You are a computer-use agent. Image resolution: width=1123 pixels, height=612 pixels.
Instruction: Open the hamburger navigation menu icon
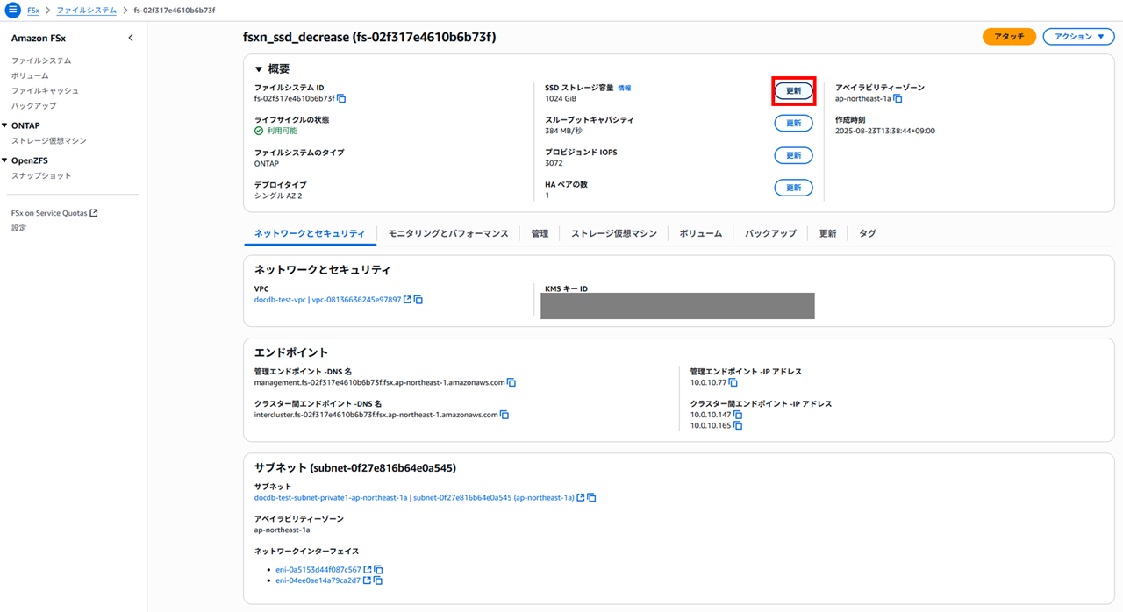(x=12, y=10)
